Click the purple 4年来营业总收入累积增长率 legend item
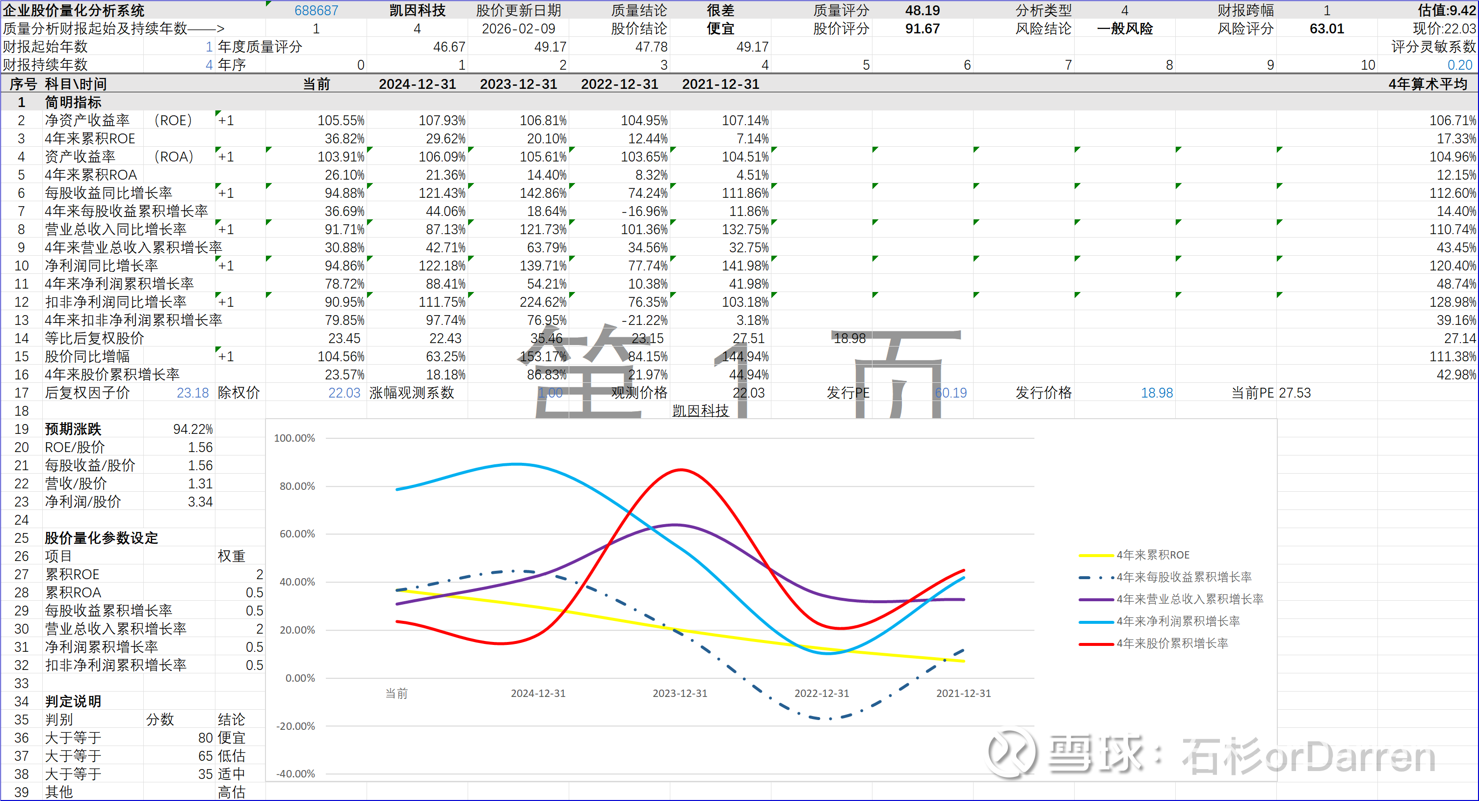The image size is (1479, 801). click(x=1189, y=599)
